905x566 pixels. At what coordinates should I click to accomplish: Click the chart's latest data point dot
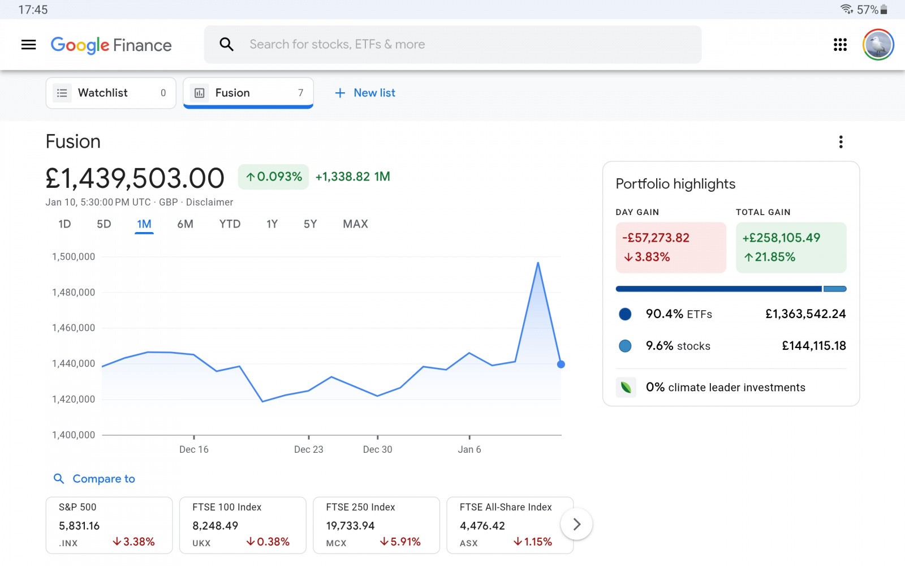pyautogui.click(x=561, y=365)
